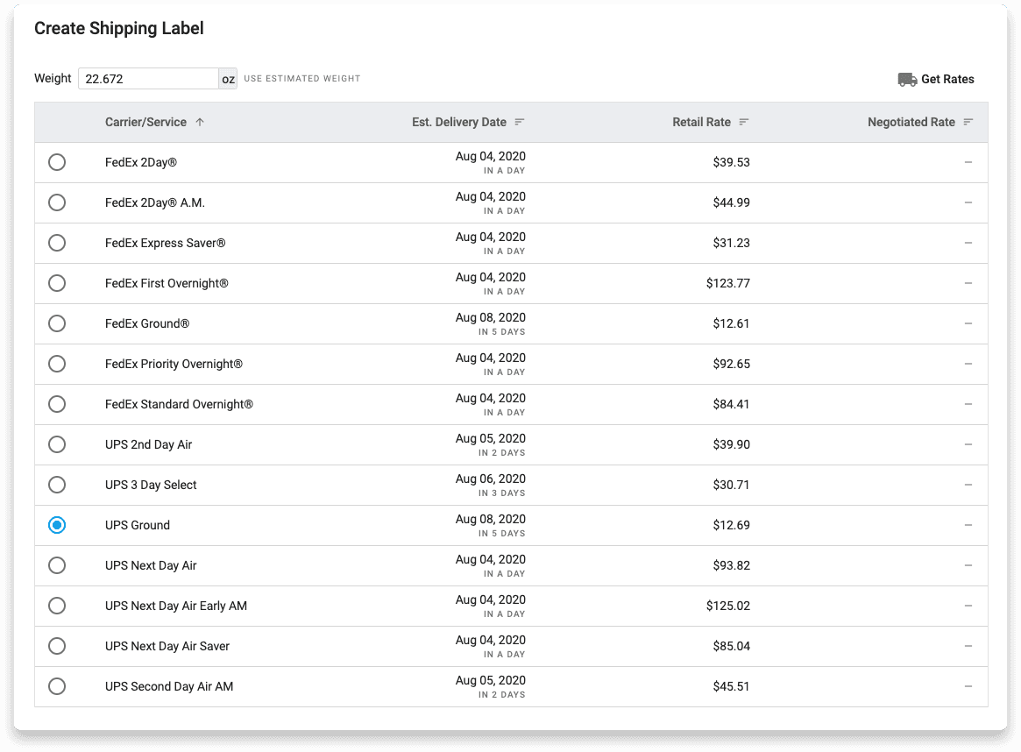Click the $45.51 retail rate
Screen dimensions: 1021x752
731,686
